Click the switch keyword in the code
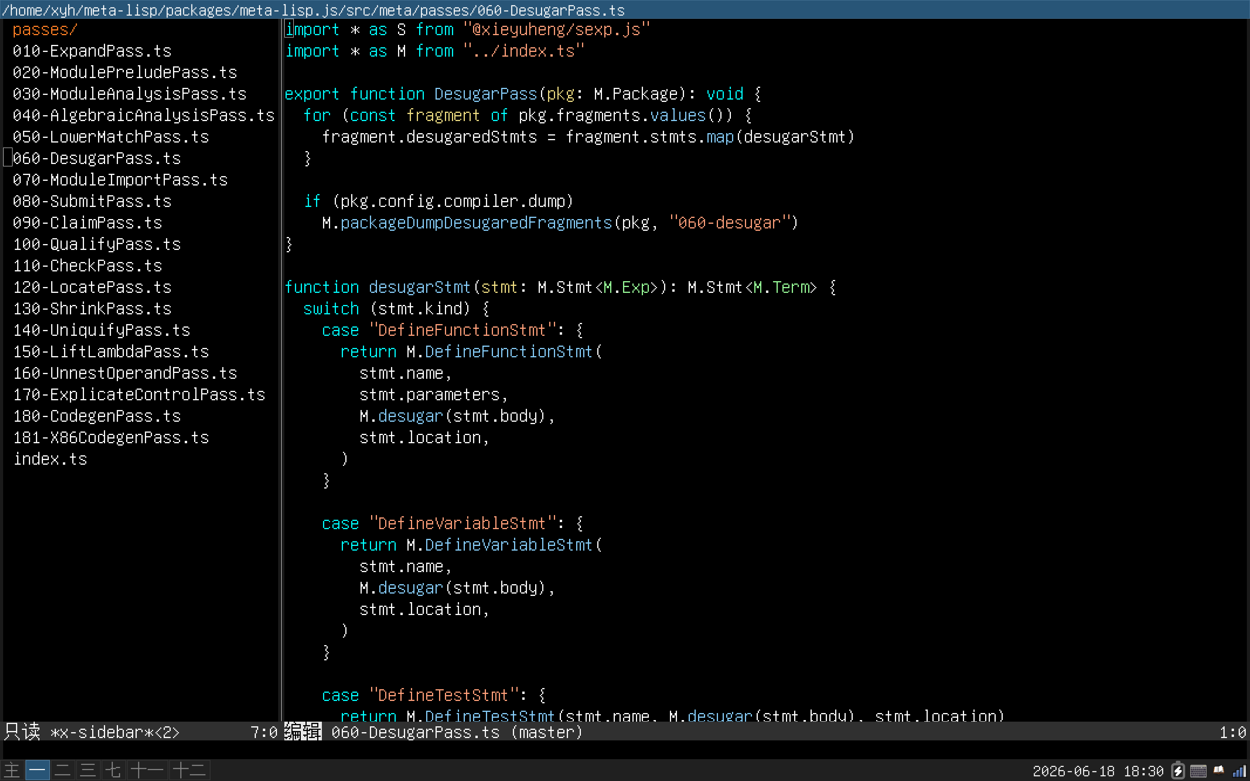 pos(331,308)
